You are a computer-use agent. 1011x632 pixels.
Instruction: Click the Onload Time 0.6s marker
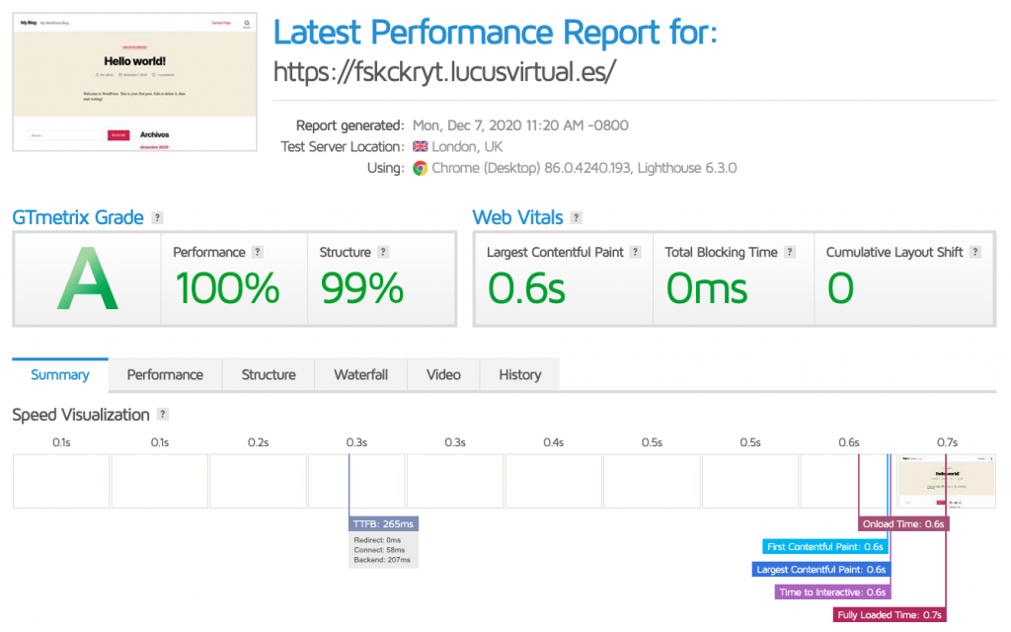click(903, 523)
